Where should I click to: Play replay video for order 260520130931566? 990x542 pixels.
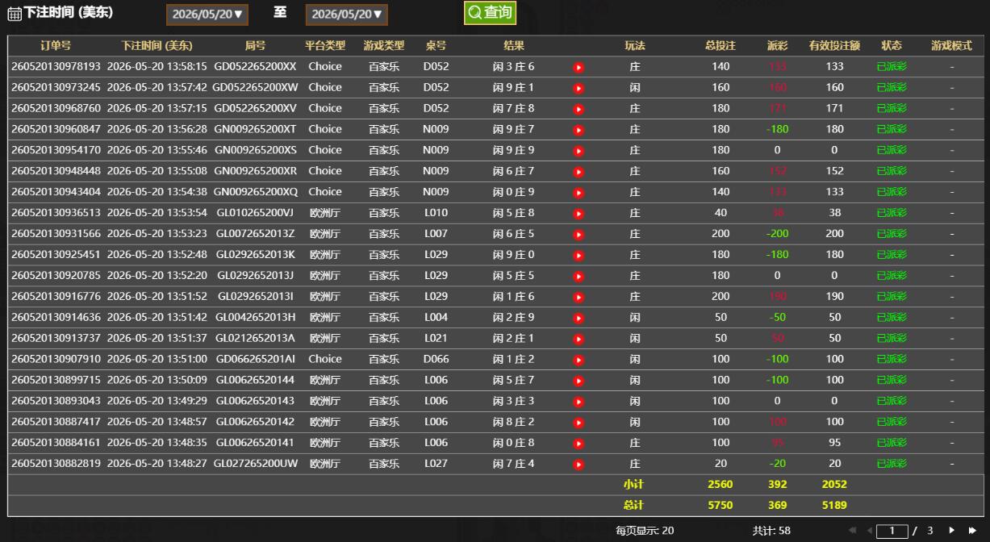pos(579,235)
